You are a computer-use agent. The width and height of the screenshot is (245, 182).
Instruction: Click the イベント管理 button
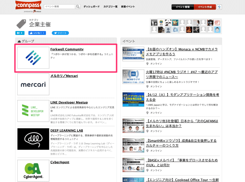pyautogui.click(x=183, y=7)
